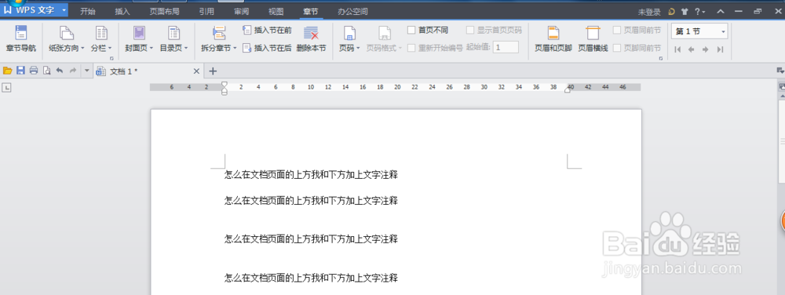Open 页眉和页脚 header and footer
Screen dimensions: 785x295
click(553, 39)
